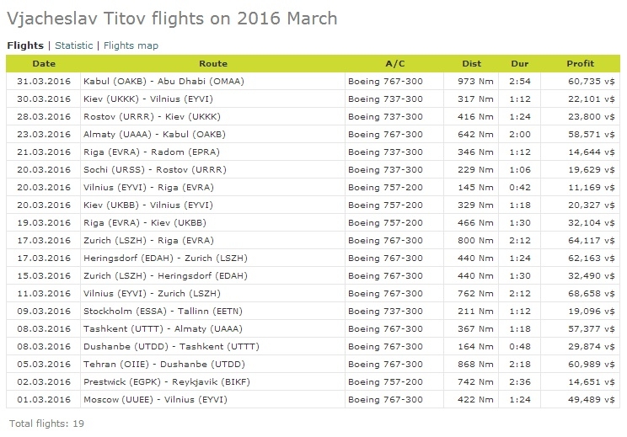
Task: Click the 68,658 v$ profit cell
Action: coord(591,294)
